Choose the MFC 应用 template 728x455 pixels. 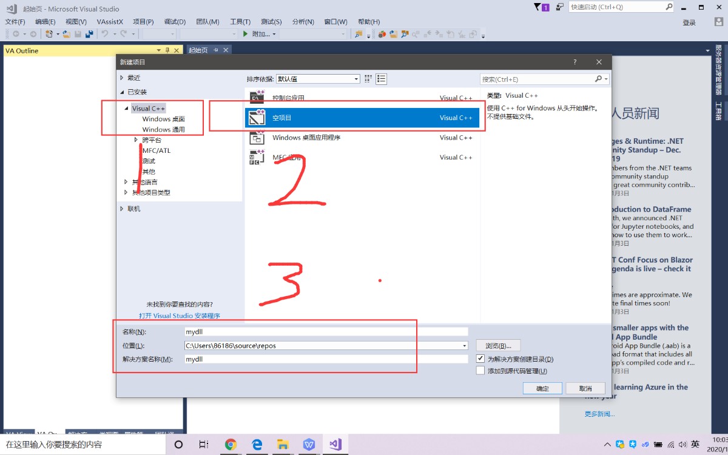coord(362,157)
